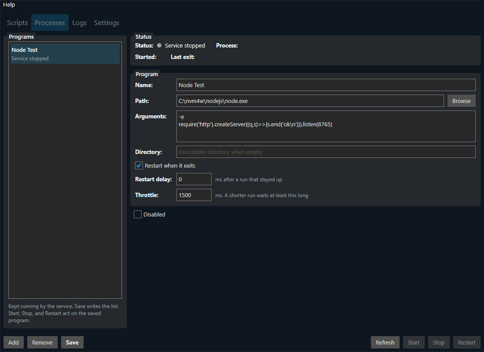
Task: Click the 'Programs' group heading
Action: pos(21,37)
